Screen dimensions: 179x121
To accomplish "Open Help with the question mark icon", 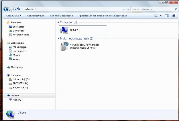I will [174, 16].
